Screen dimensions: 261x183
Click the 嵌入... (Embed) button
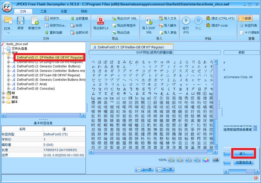243,154
